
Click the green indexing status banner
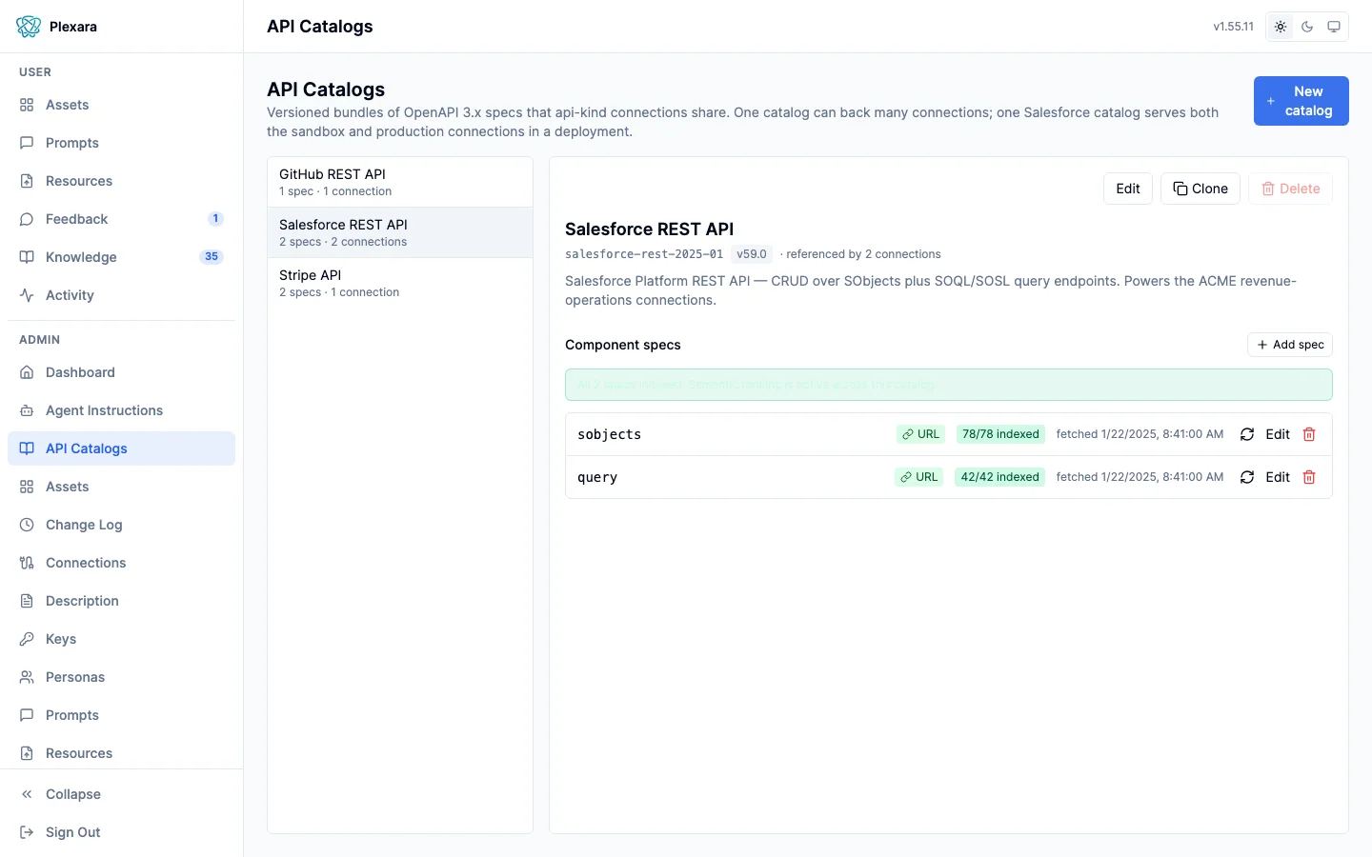pos(949,385)
